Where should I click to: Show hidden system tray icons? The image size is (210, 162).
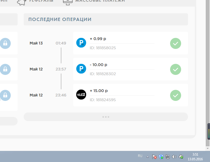click(x=148, y=156)
